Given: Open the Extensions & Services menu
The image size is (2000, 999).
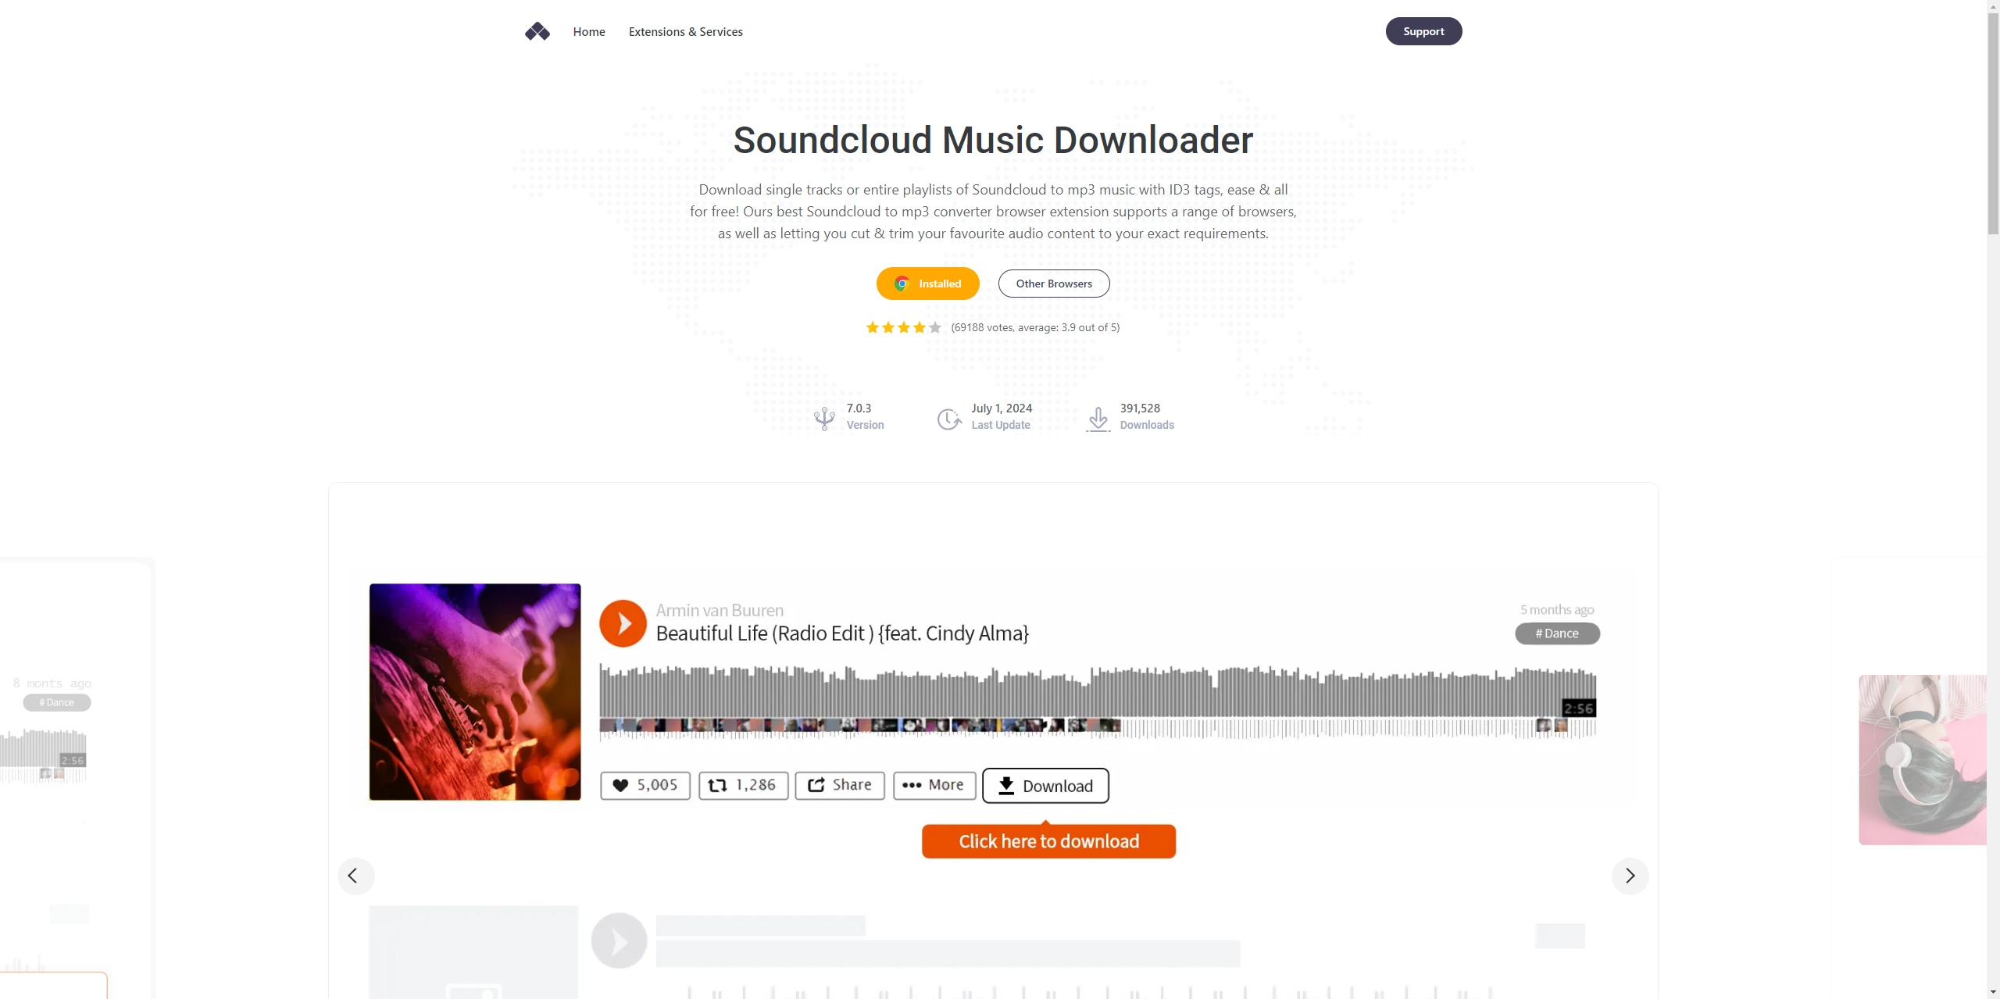Looking at the screenshot, I should (686, 30).
